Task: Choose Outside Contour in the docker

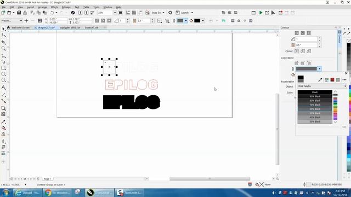Action: pos(309,33)
